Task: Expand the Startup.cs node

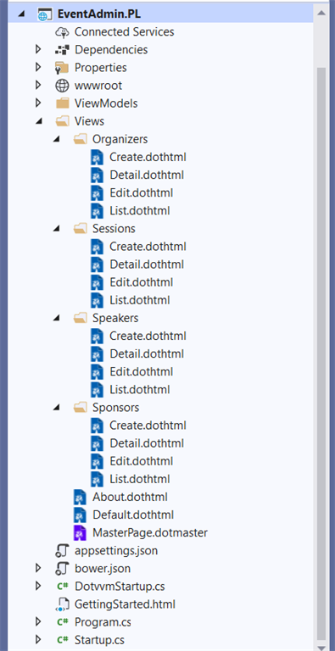Action: click(x=39, y=640)
